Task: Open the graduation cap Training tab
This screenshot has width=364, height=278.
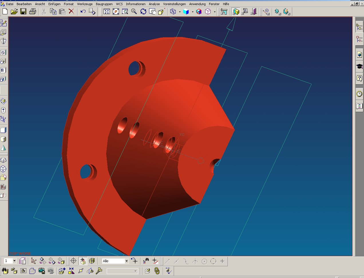Action: click(359, 66)
